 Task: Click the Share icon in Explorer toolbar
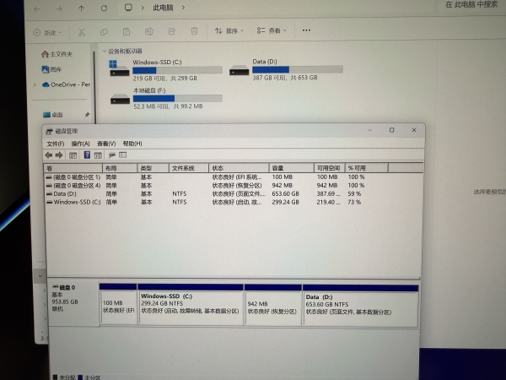(172, 31)
